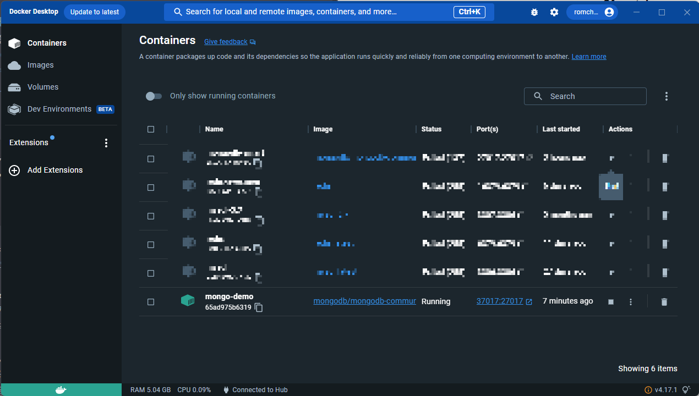
Task: Click the global search bar
Action: (329, 12)
